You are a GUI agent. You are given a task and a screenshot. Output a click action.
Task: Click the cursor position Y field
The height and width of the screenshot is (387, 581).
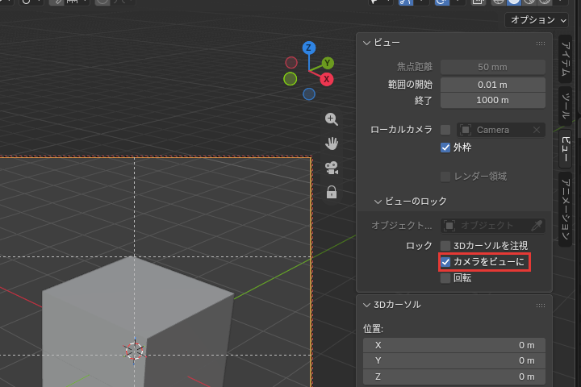[454, 360]
